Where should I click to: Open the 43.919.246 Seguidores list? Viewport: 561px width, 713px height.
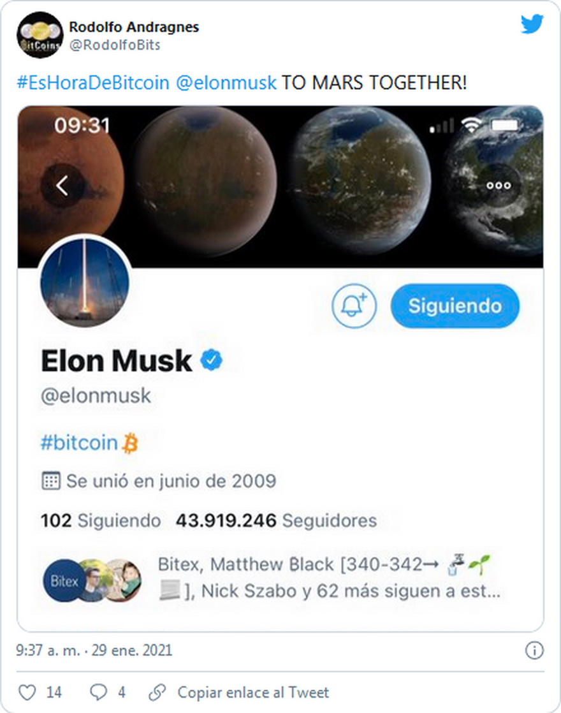277,520
